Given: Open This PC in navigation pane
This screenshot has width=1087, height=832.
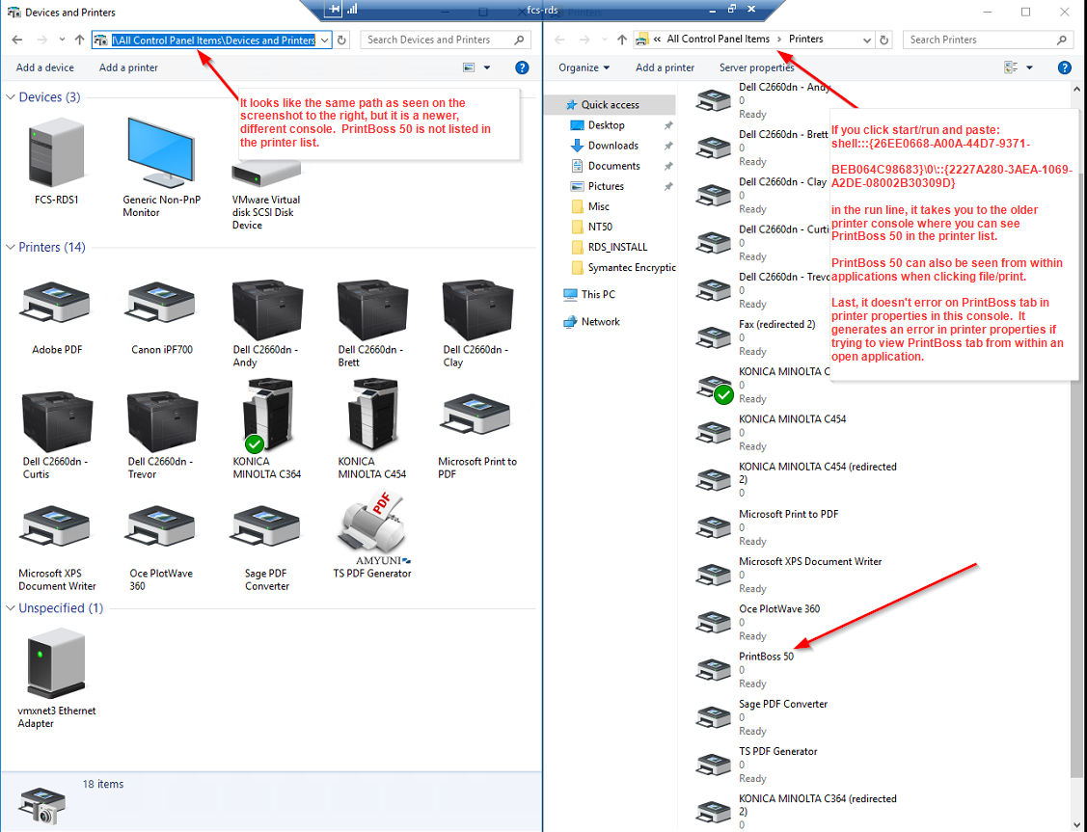Looking at the screenshot, I should pyautogui.click(x=598, y=294).
